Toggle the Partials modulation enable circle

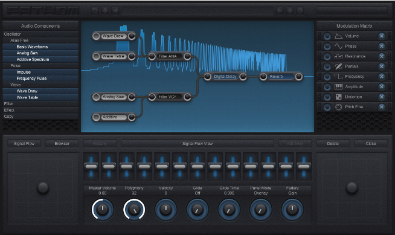coord(327,66)
